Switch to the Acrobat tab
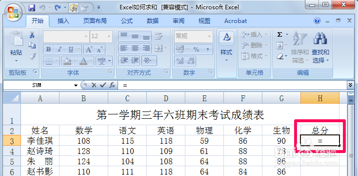Image resolution: width=358 pixels, height=176 pixels. tap(236, 21)
